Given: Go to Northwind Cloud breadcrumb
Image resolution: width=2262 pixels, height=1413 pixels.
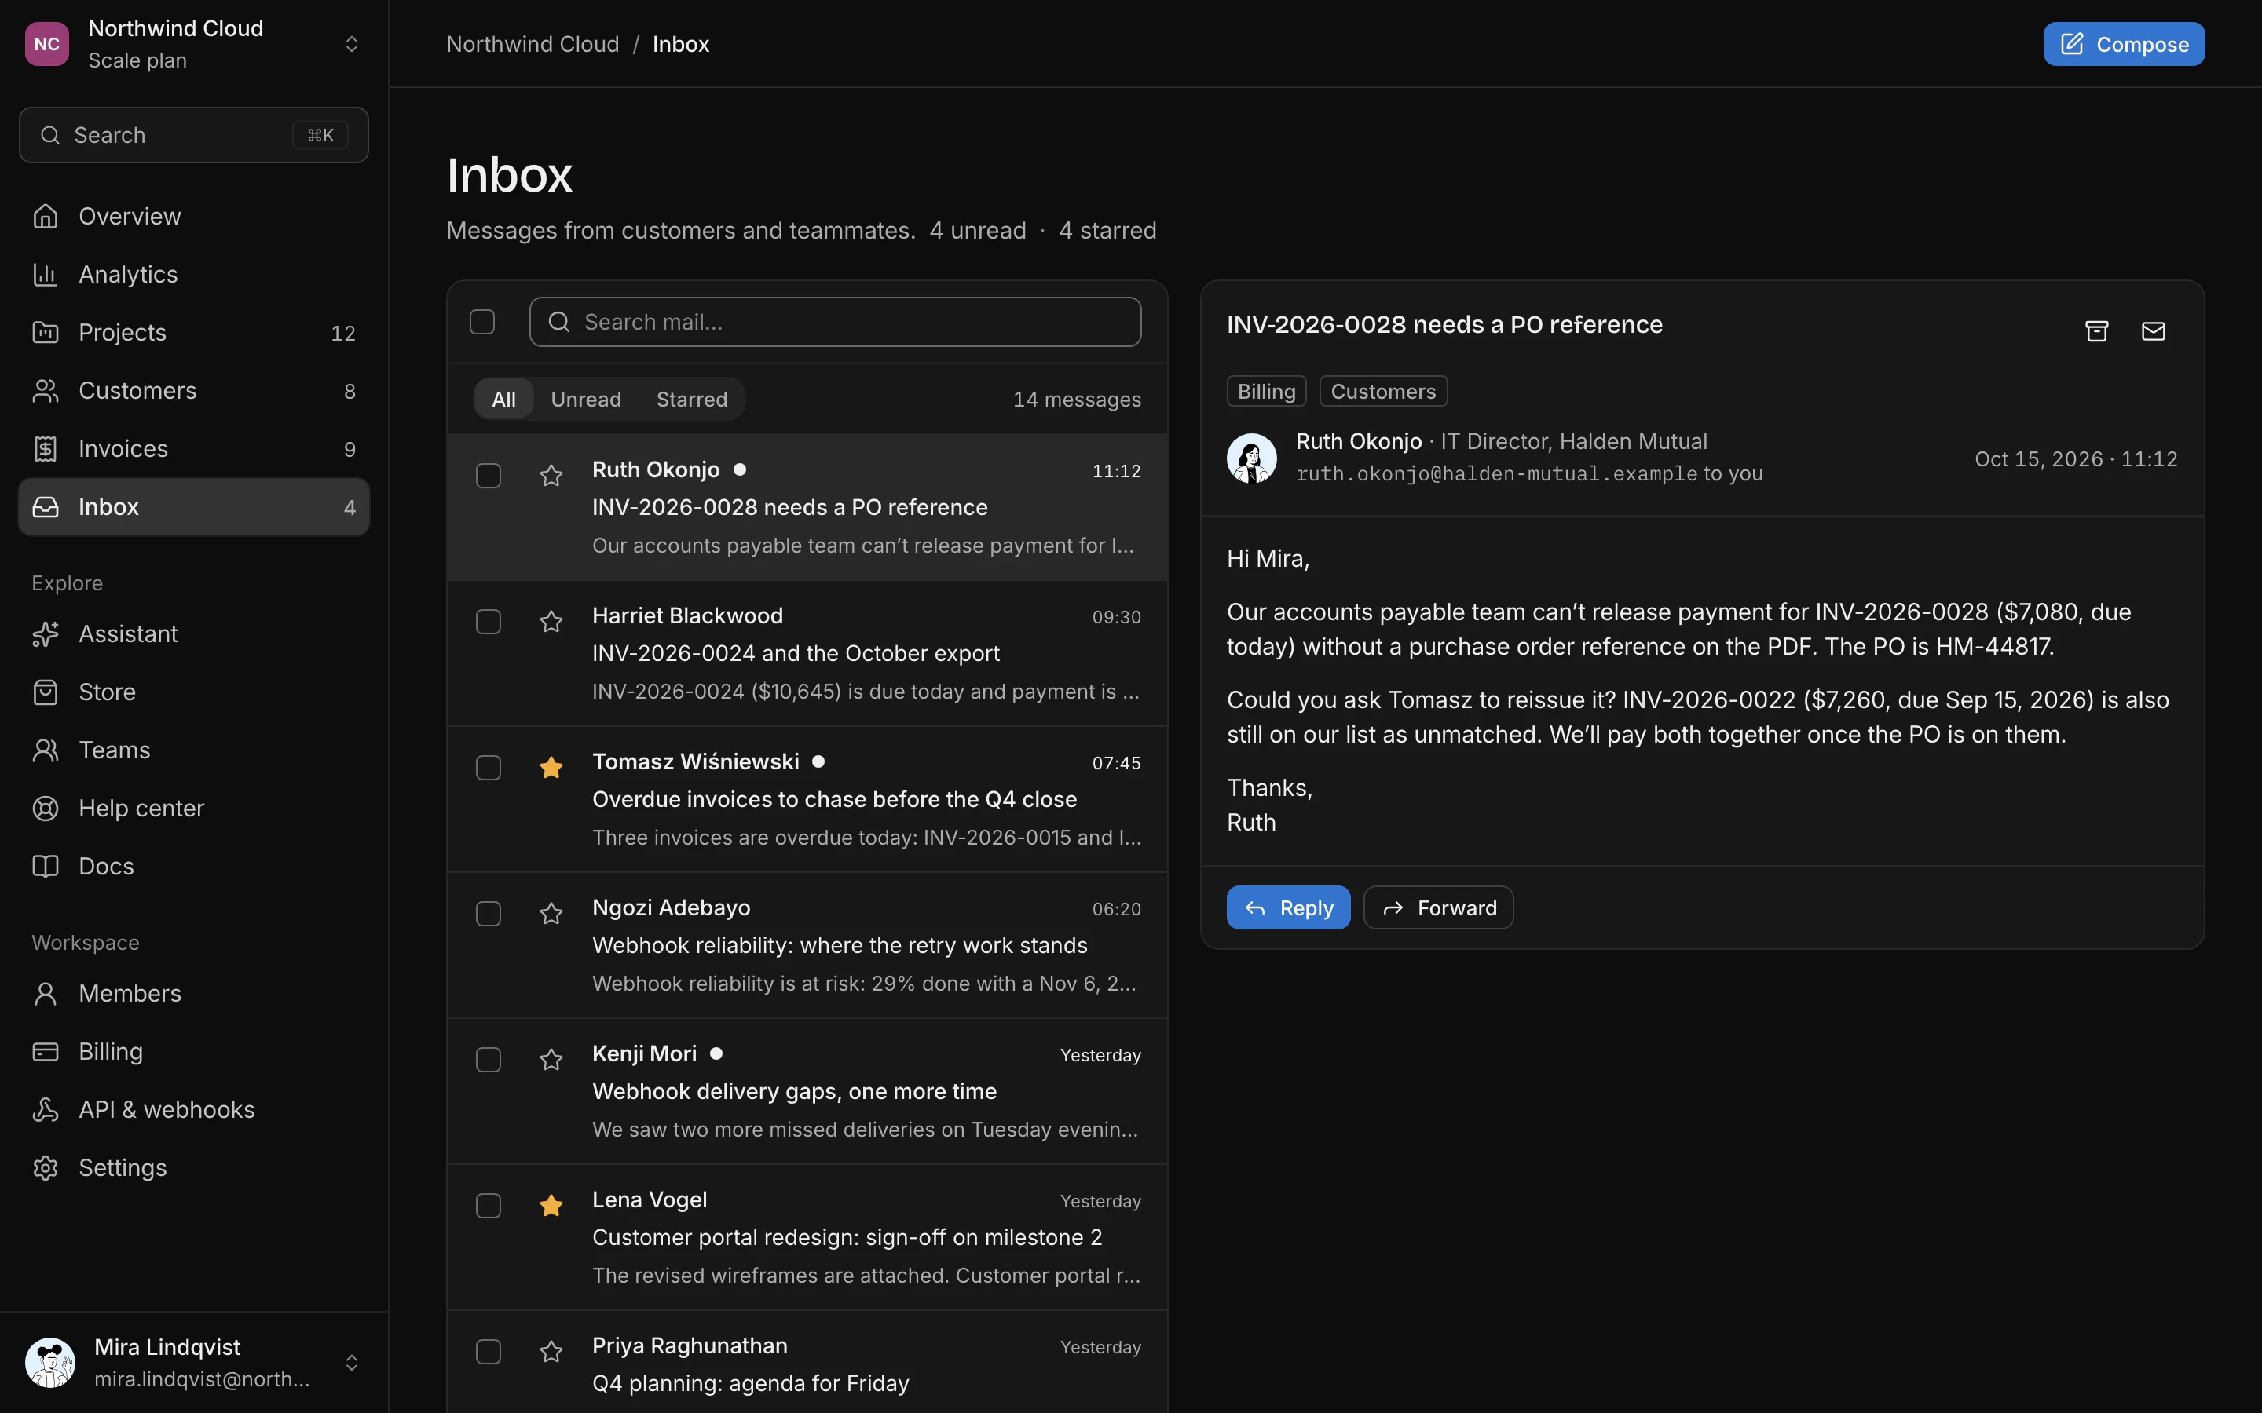Looking at the screenshot, I should [533, 44].
